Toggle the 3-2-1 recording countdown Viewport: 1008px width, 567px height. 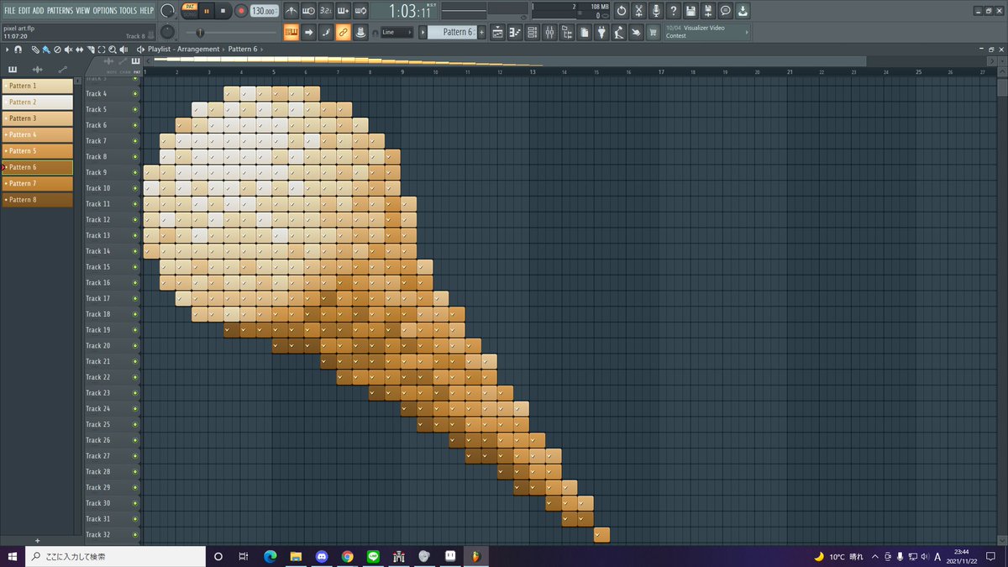pyautogui.click(x=325, y=11)
